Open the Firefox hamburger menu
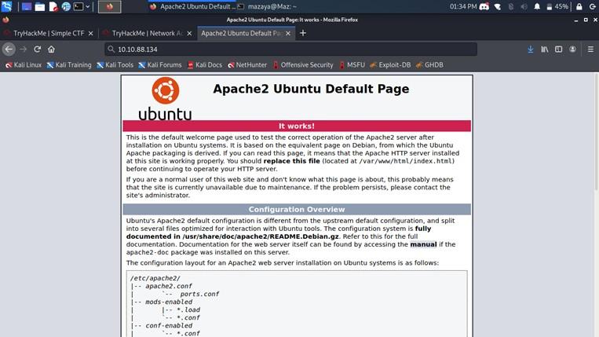Screen dimensions: 599x337 coord(590,49)
